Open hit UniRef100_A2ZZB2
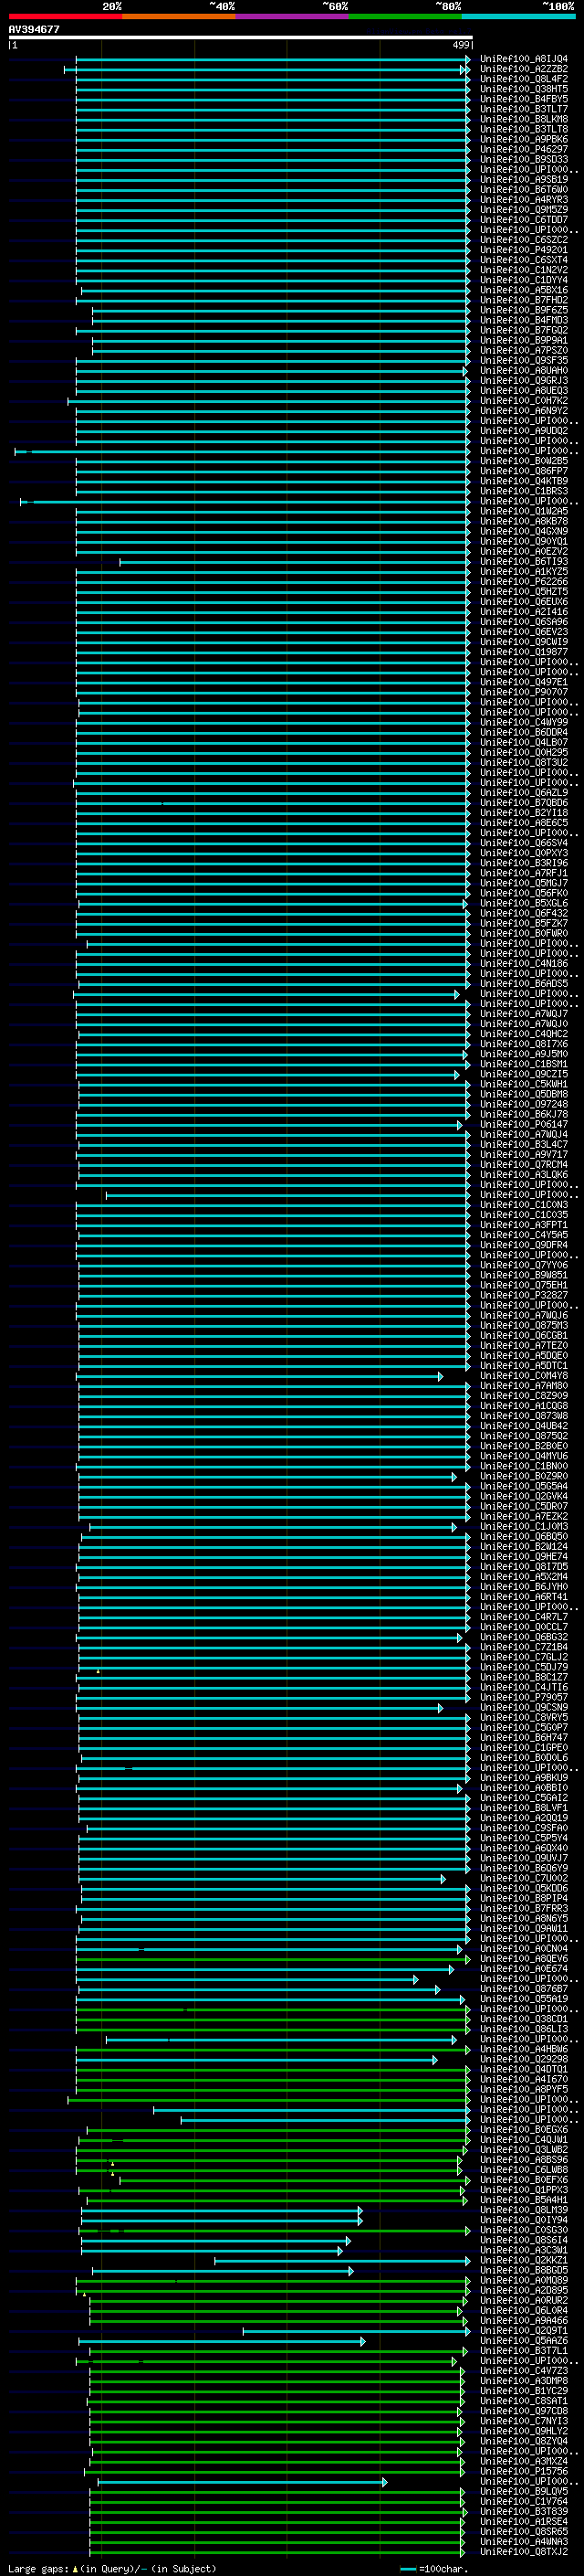Screen dimensions: 584x2576 pyautogui.click(x=523, y=69)
